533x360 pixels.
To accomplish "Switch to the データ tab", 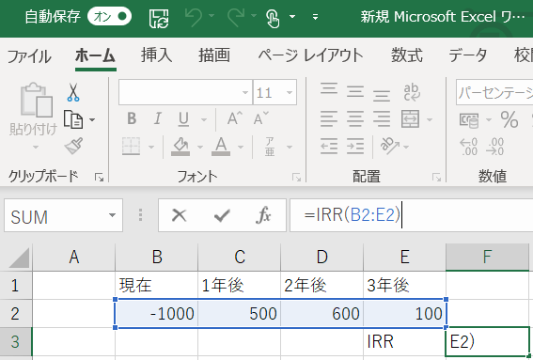I will [468, 55].
